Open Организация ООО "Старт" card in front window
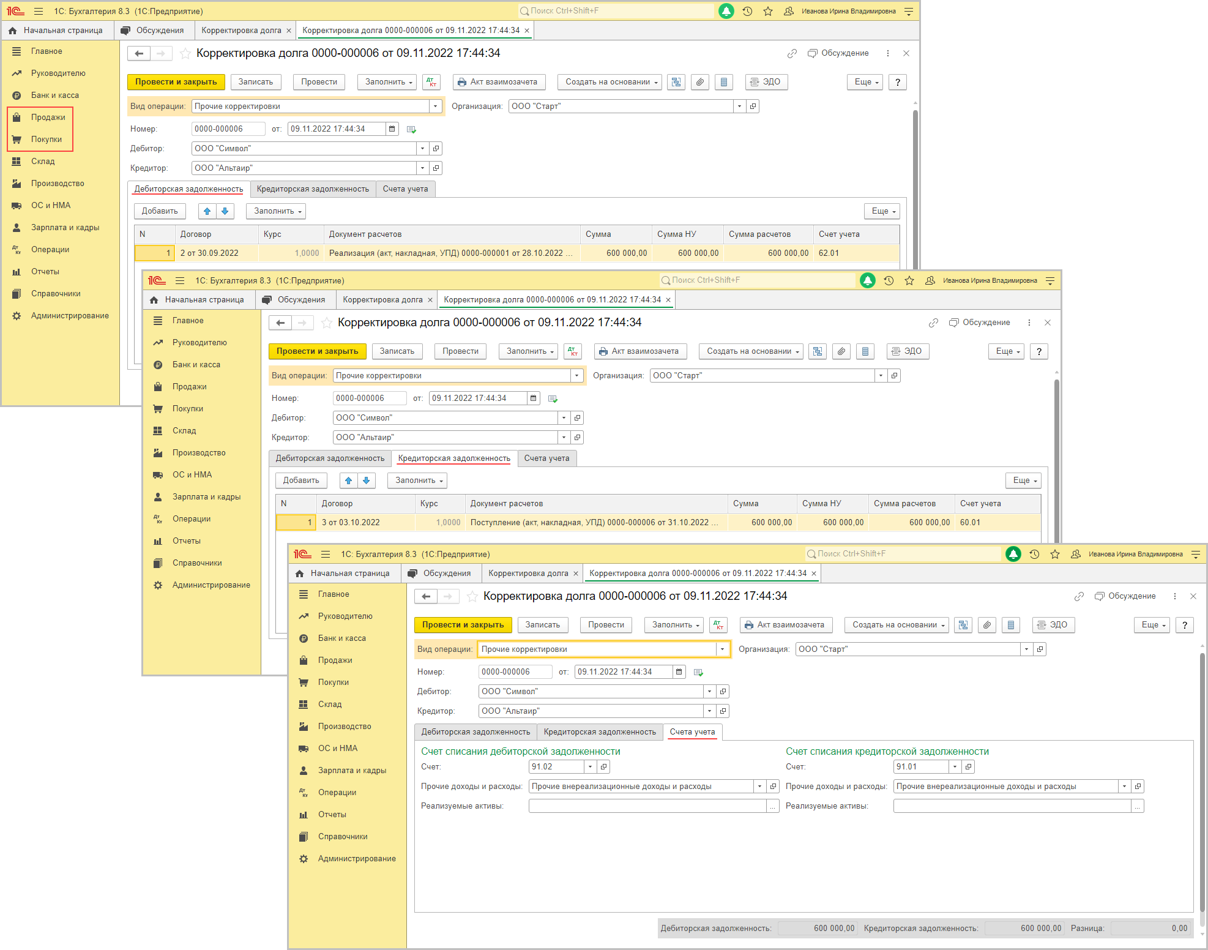The image size is (1208, 950). pos(1040,649)
